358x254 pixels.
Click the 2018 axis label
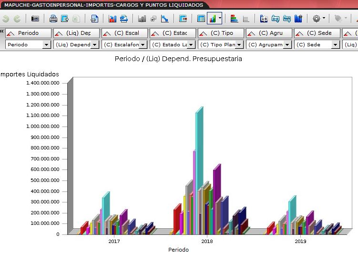pyautogui.click(x=207, y=241)
